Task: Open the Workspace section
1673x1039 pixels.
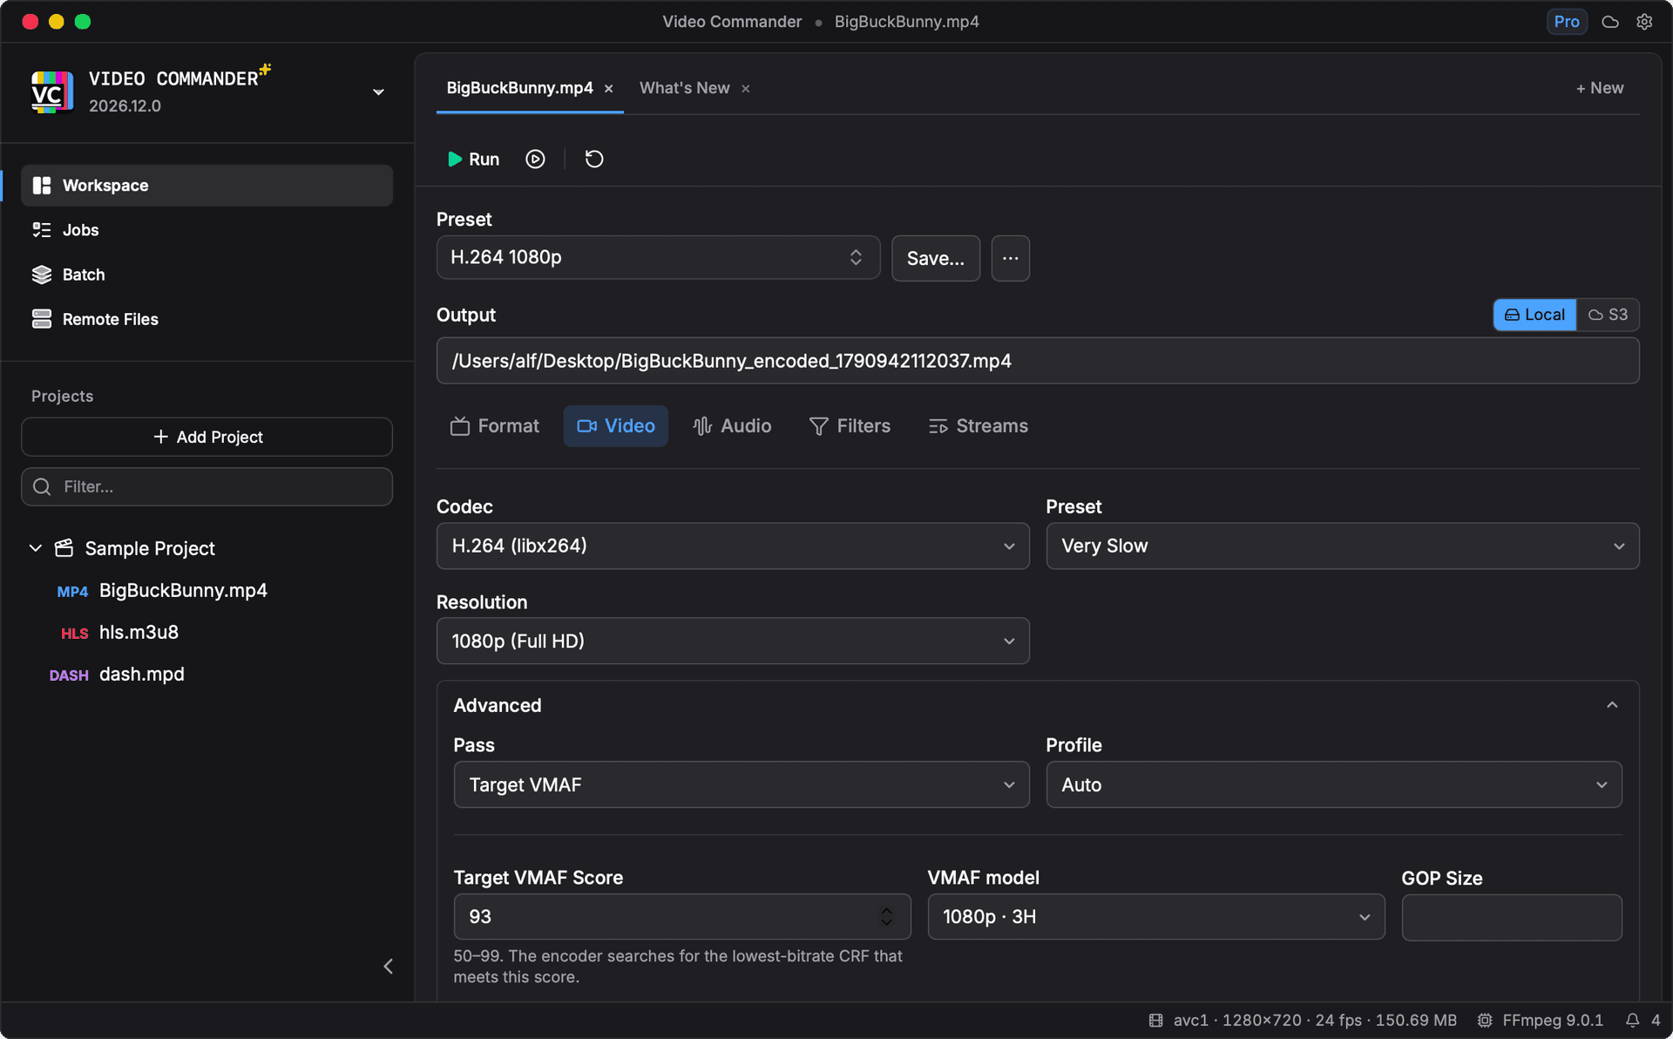Action: 207,186
